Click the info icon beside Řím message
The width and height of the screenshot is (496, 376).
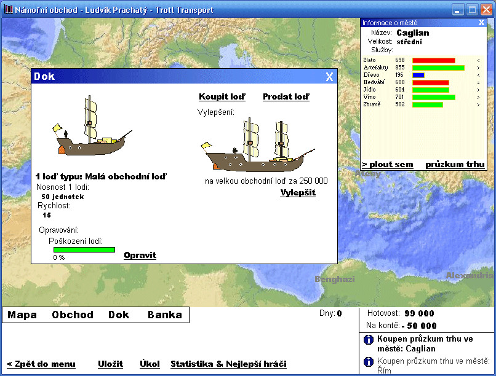(x=368, y=361)
